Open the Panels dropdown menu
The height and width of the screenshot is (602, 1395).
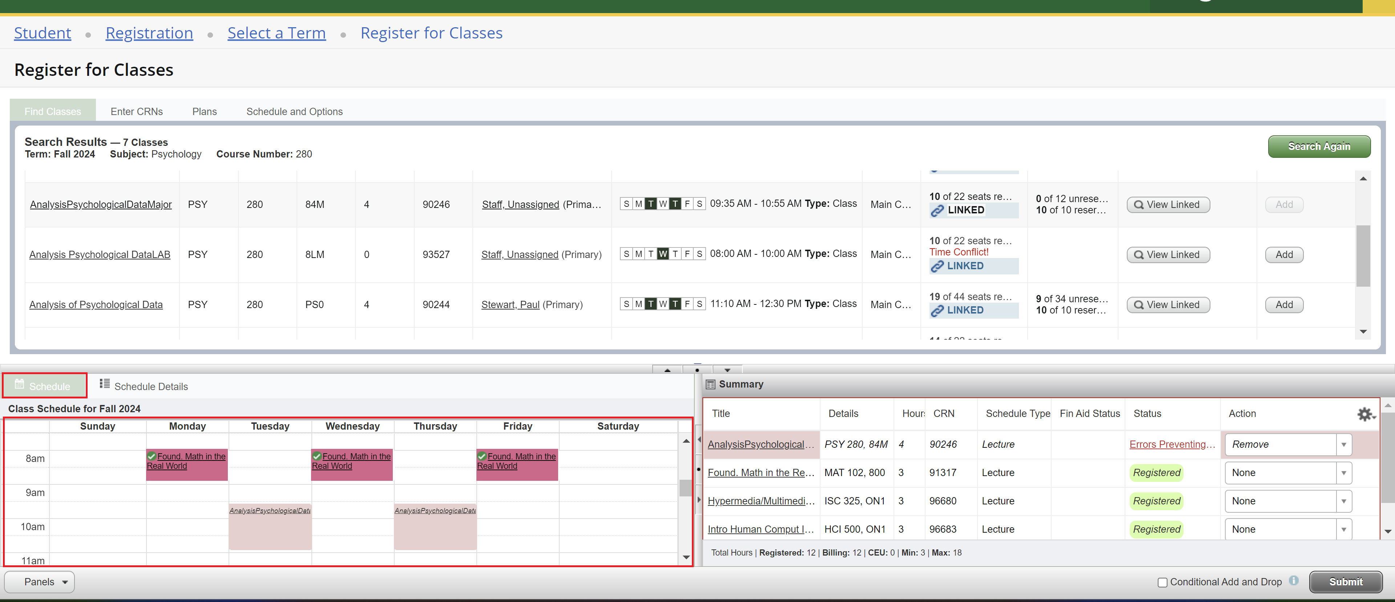(x=40, y=582)
